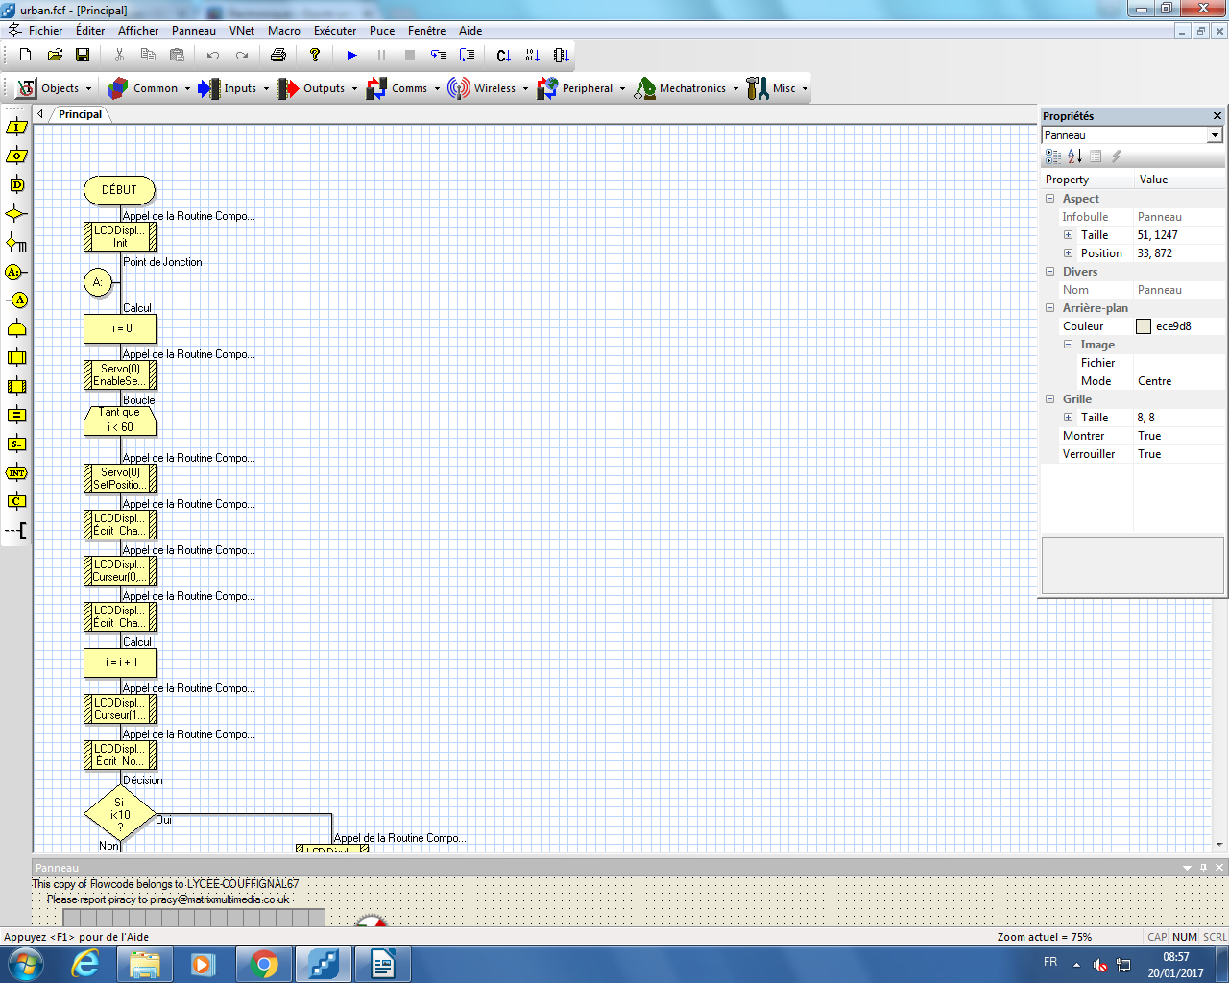The image size is (1229, 983).
Task: Click the flowchart scrollbar down arrow
Action: (1219, 845)
